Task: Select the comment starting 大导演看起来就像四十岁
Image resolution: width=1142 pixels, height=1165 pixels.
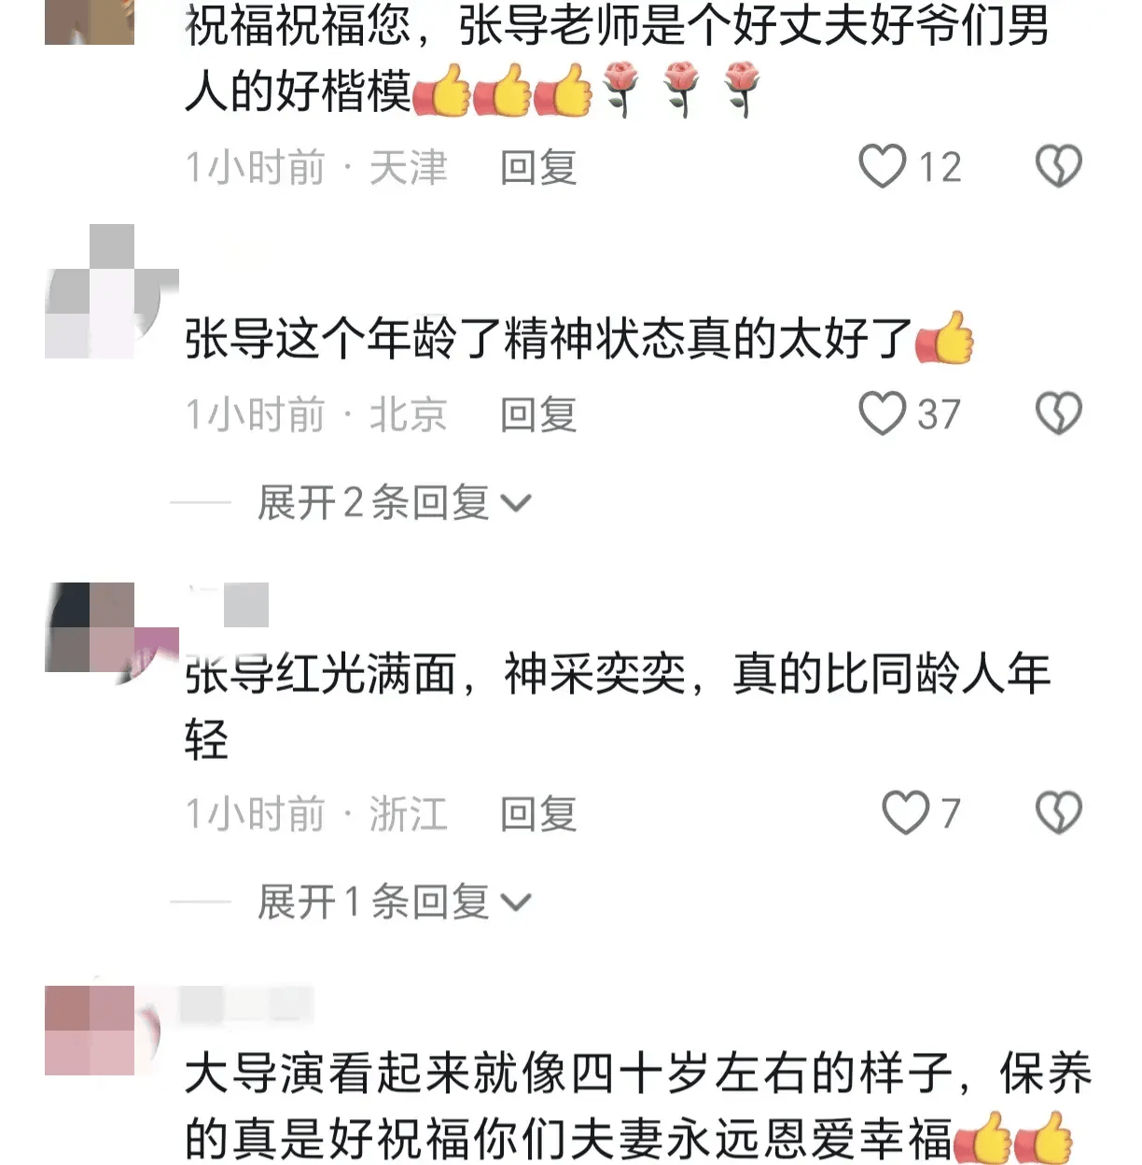Action: coord(639,1106)
